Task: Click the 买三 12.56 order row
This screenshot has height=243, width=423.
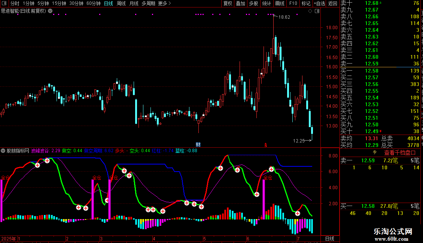Action: pos(380,84)
